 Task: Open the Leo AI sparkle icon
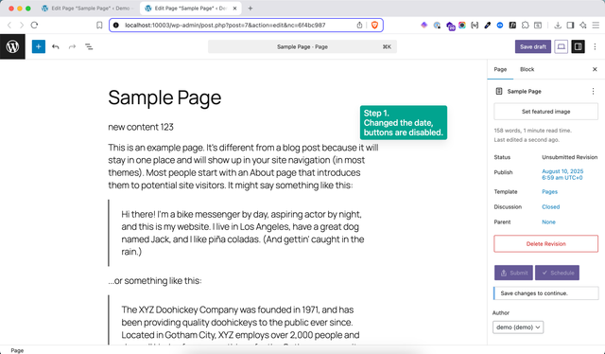click(x=583, y=26)
